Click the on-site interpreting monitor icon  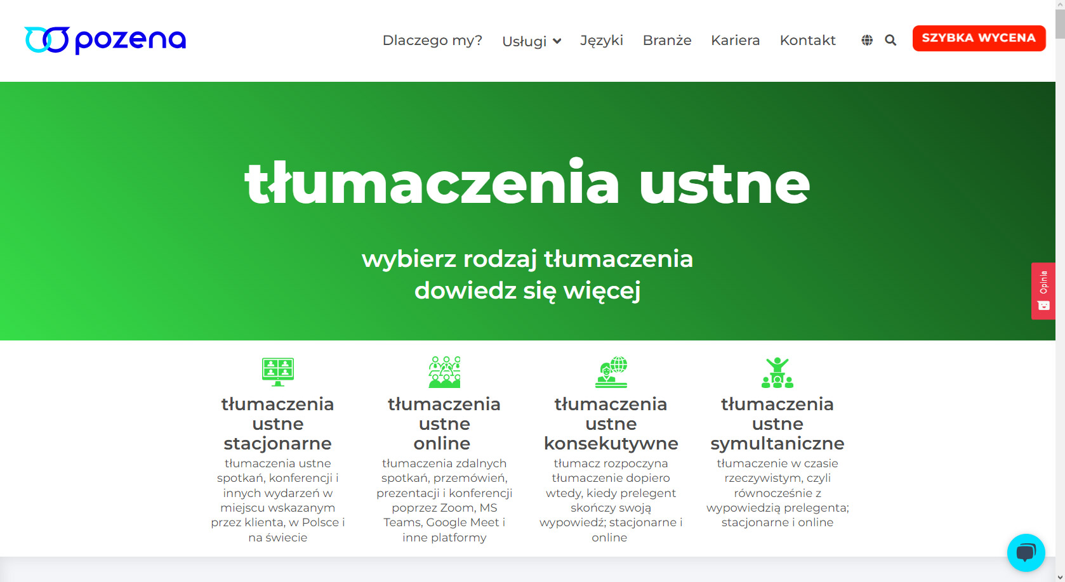[278, 372]
